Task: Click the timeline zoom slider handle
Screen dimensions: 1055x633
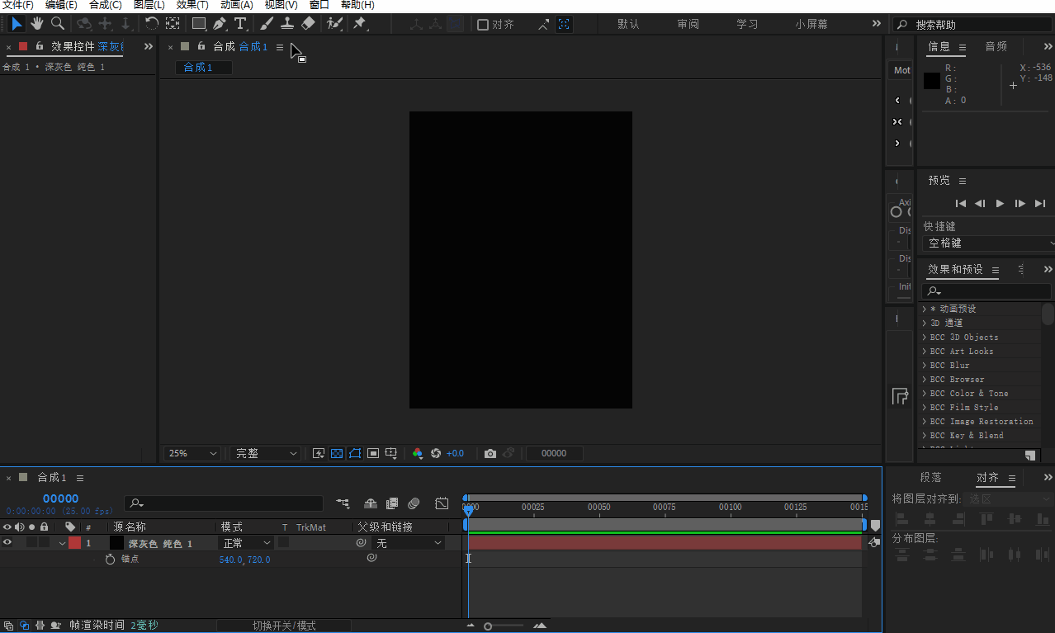Action: pos(488,626)
